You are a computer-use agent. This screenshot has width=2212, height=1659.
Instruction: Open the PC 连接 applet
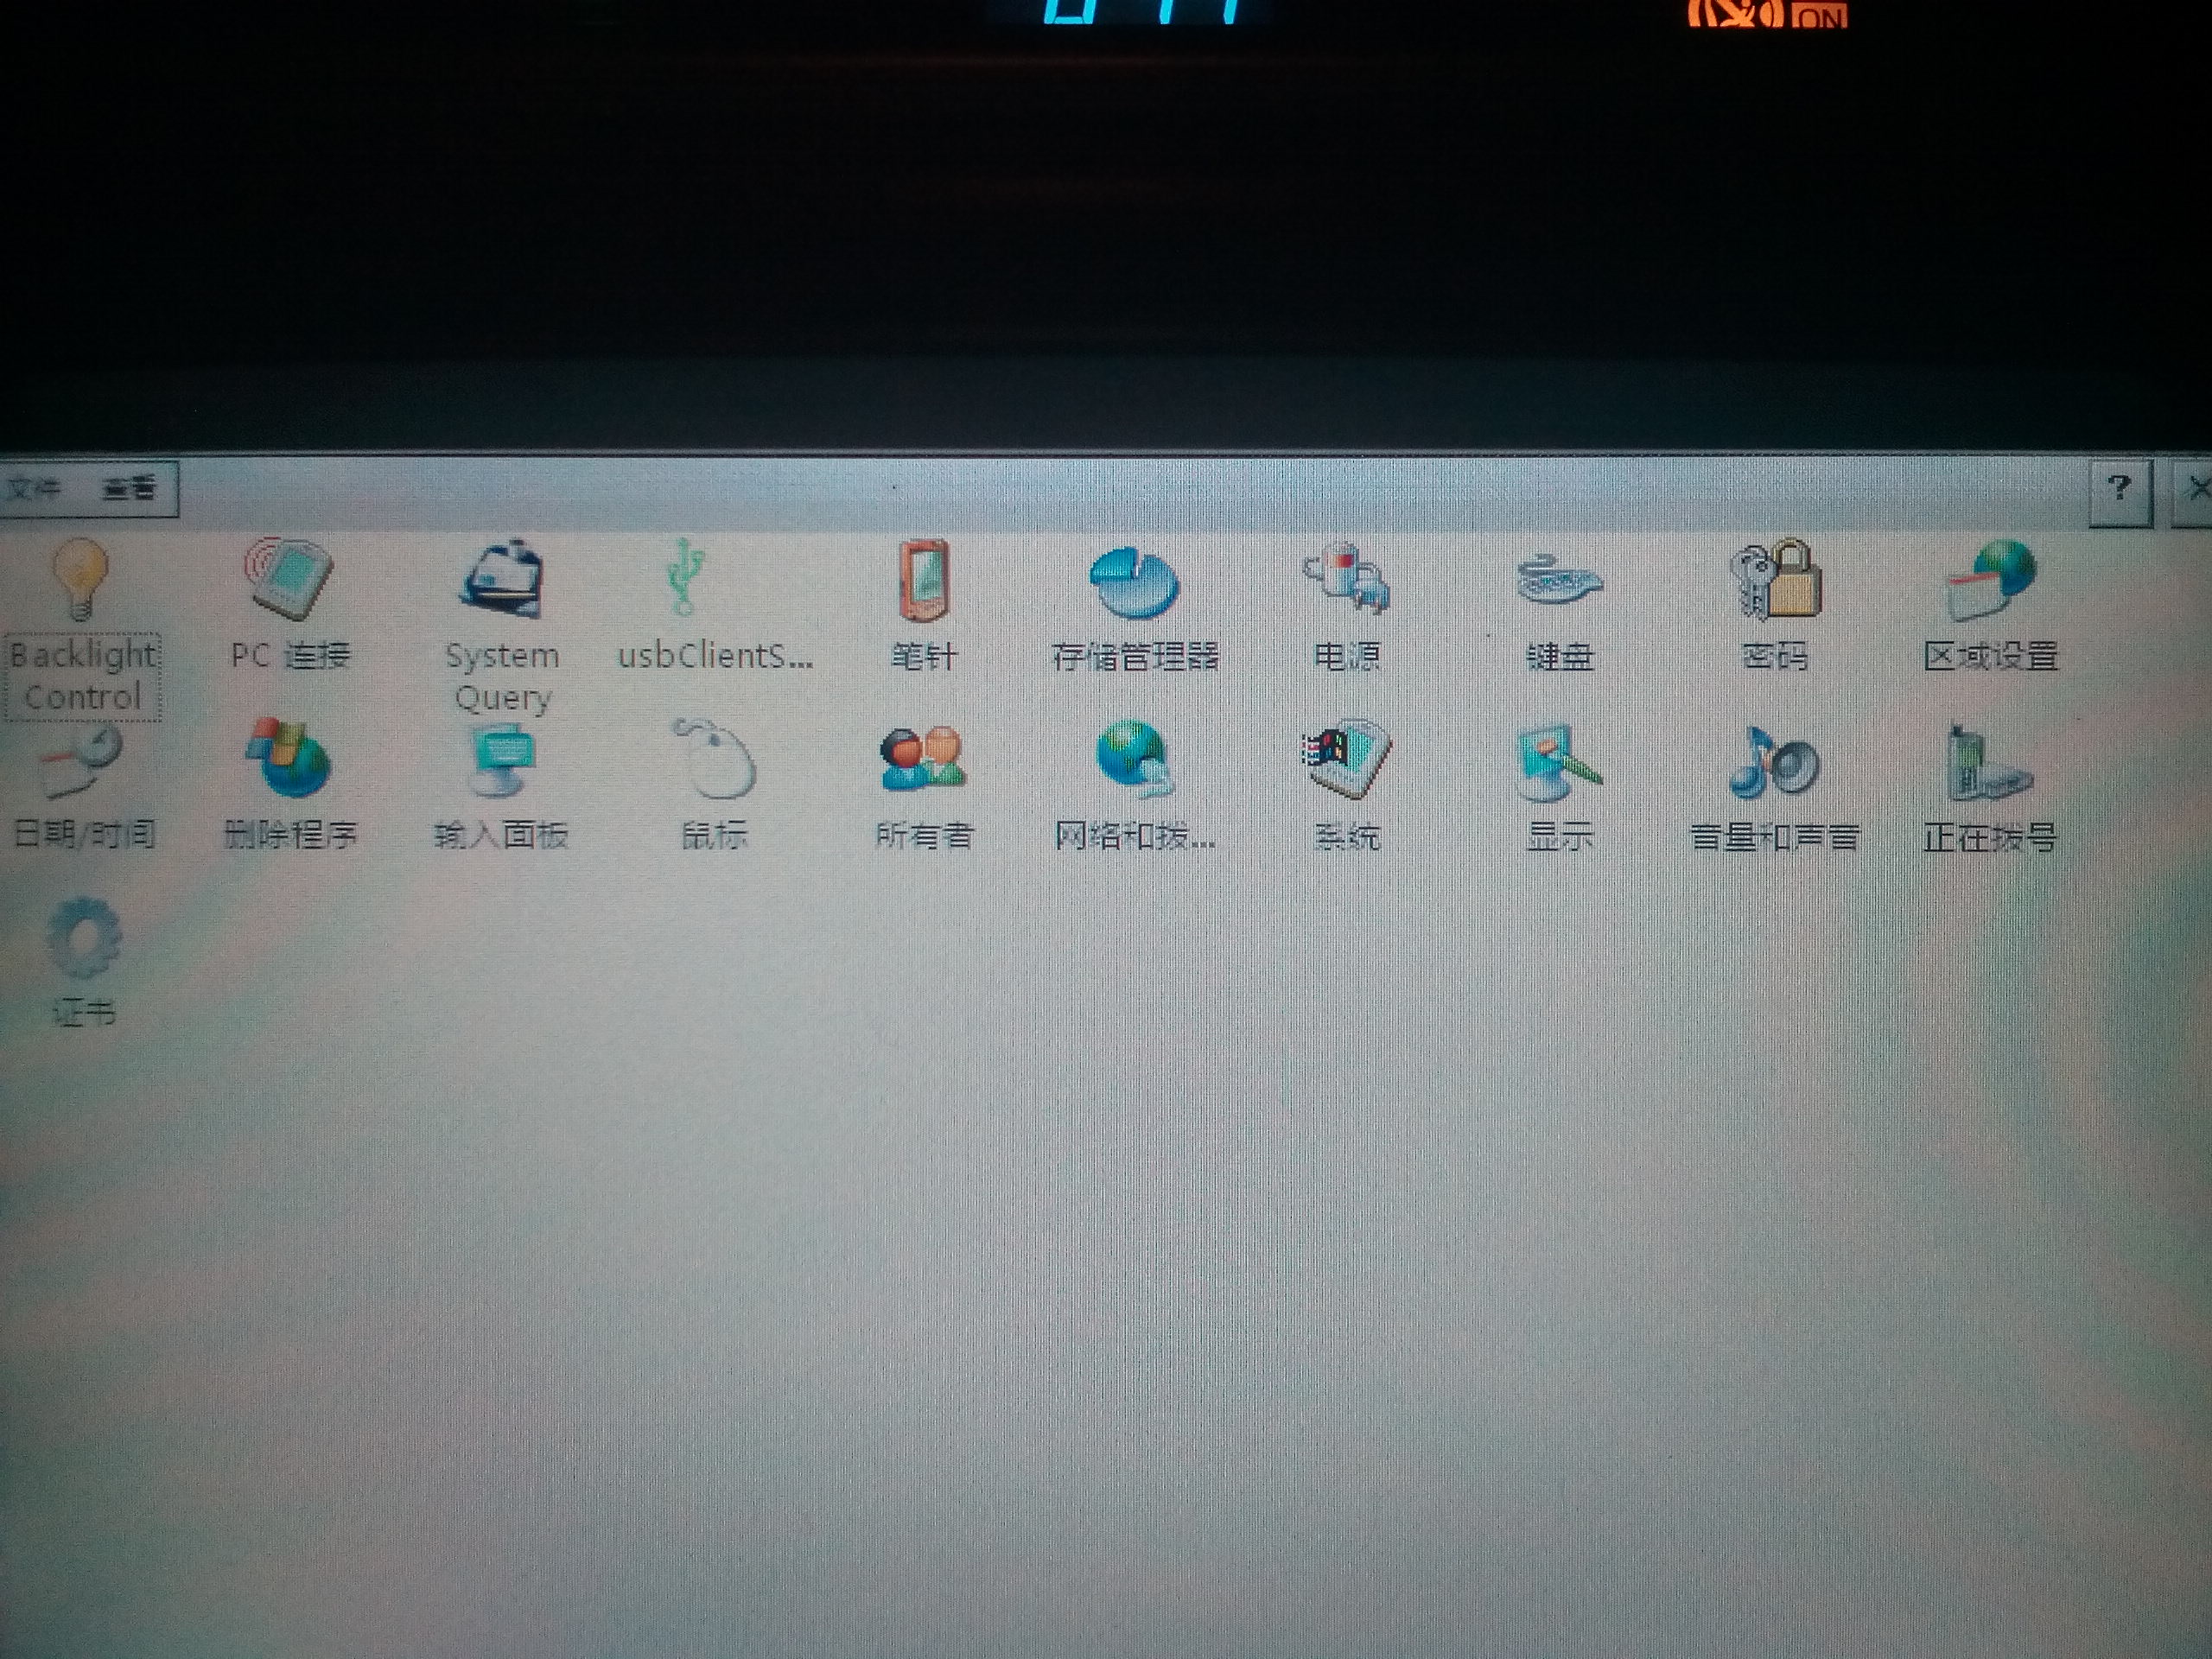(x=290, y=606)
